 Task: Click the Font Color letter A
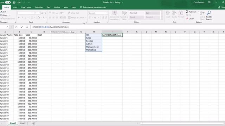point(44,17)
